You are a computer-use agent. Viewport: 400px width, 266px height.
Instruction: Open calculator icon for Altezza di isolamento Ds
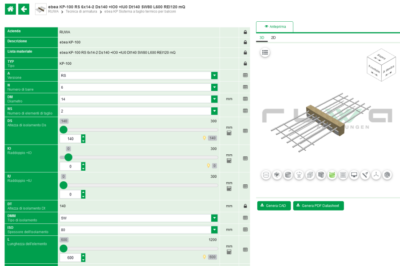tap(229, 133)
